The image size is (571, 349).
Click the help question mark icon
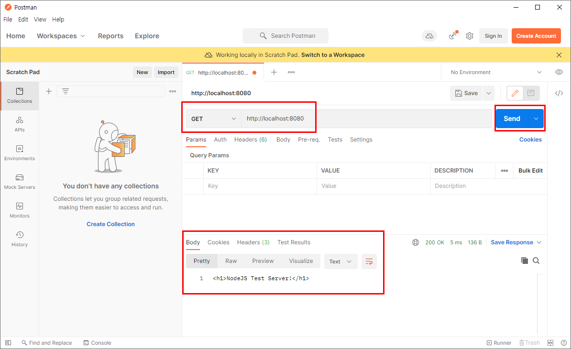(564, 343)
